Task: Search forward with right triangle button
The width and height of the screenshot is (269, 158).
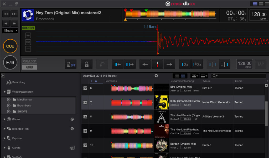Action: tap(14, 23)
